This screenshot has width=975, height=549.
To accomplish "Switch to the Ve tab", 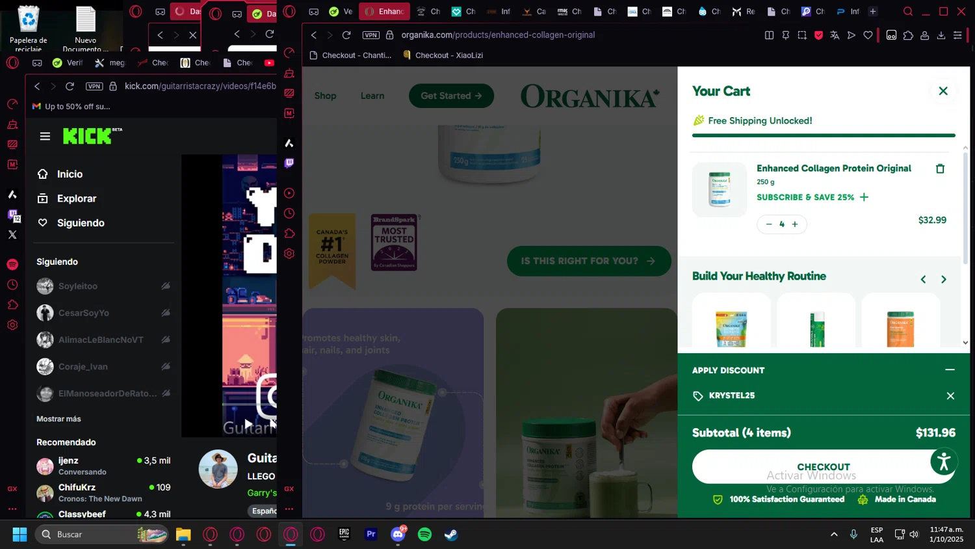I will point(341,11).
